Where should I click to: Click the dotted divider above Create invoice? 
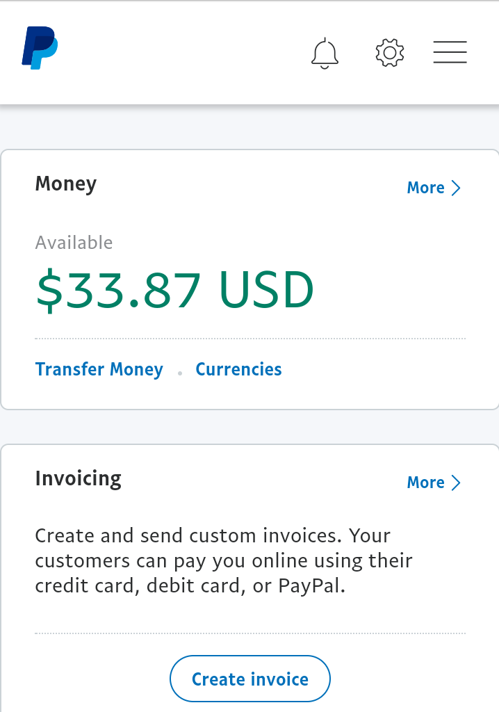click(x=250, y=633)
